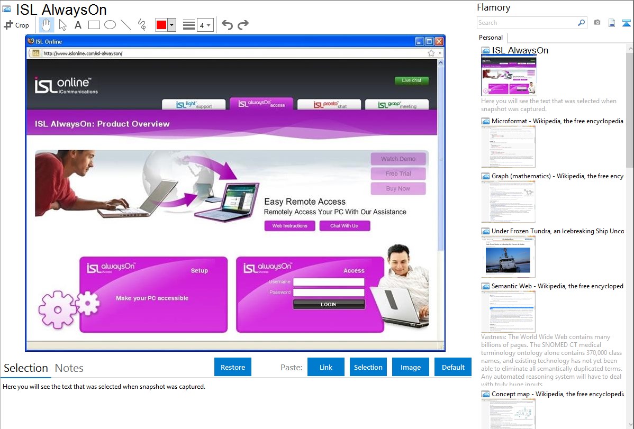Click the Paste Default button
Screen dimensions: 634x429
(453, 367)
